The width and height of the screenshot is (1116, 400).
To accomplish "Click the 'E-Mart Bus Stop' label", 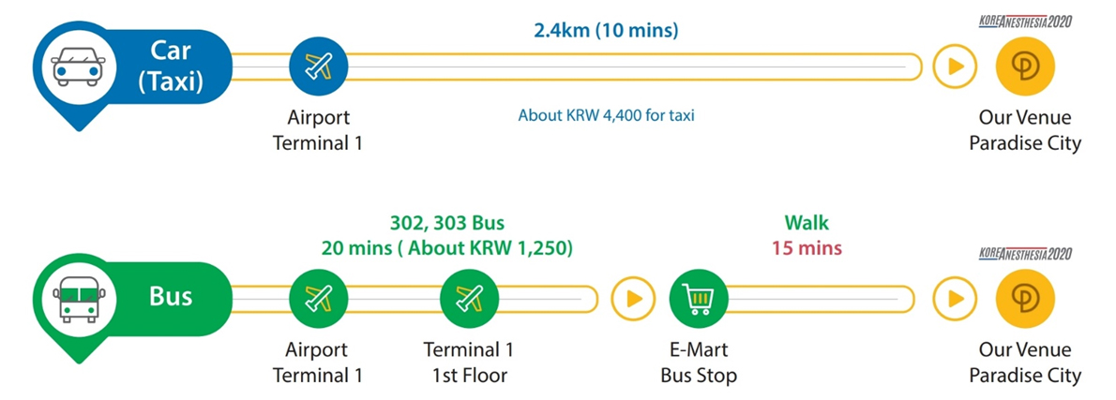I will tap(699, 363).
